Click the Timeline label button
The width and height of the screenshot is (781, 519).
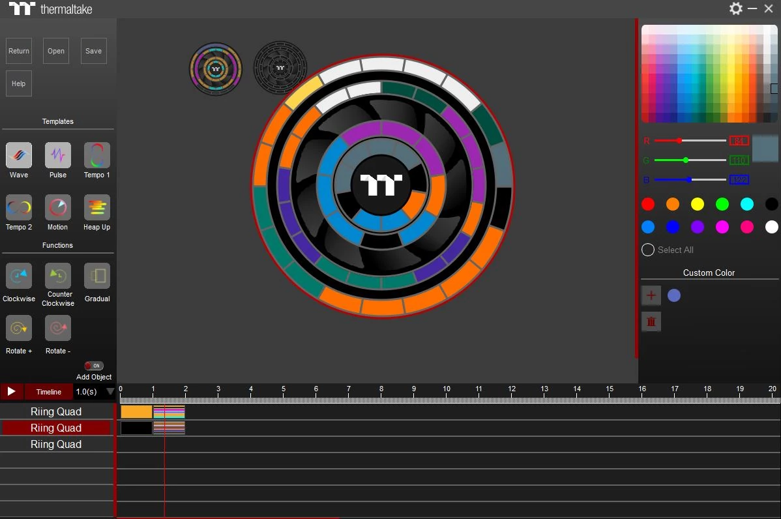coord(48,392)
